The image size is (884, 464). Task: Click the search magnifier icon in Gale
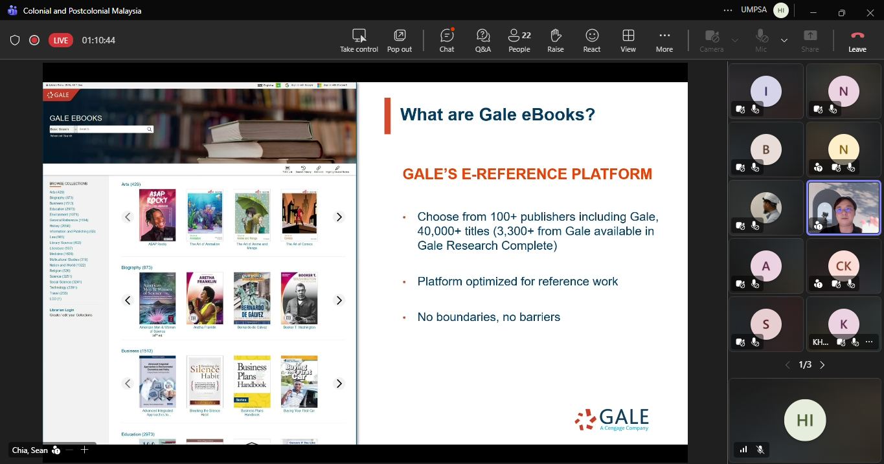[x=150, y=129]
